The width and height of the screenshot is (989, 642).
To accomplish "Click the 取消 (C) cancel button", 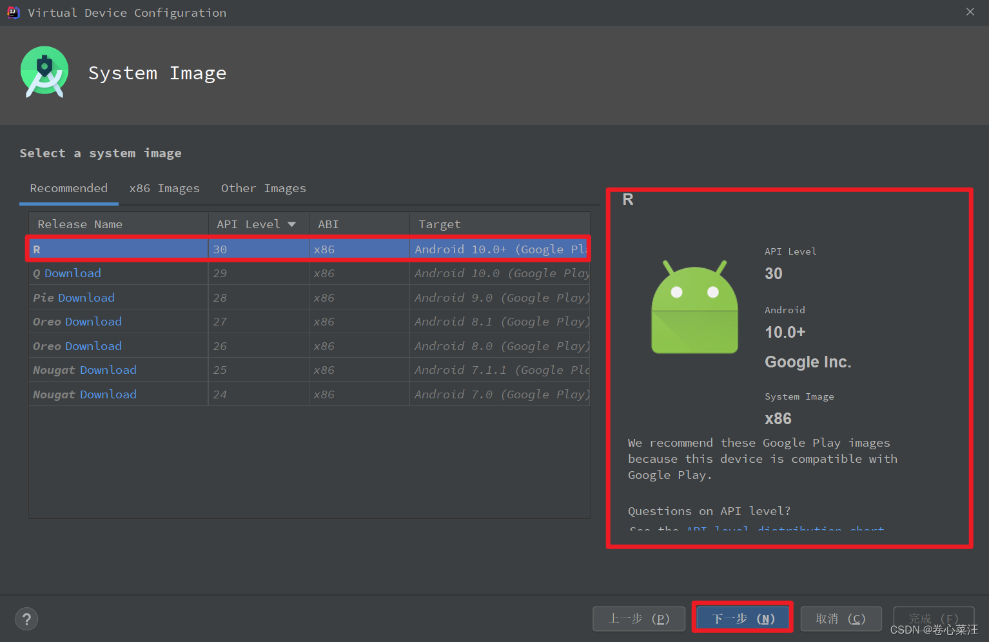I will pos(841,619).
